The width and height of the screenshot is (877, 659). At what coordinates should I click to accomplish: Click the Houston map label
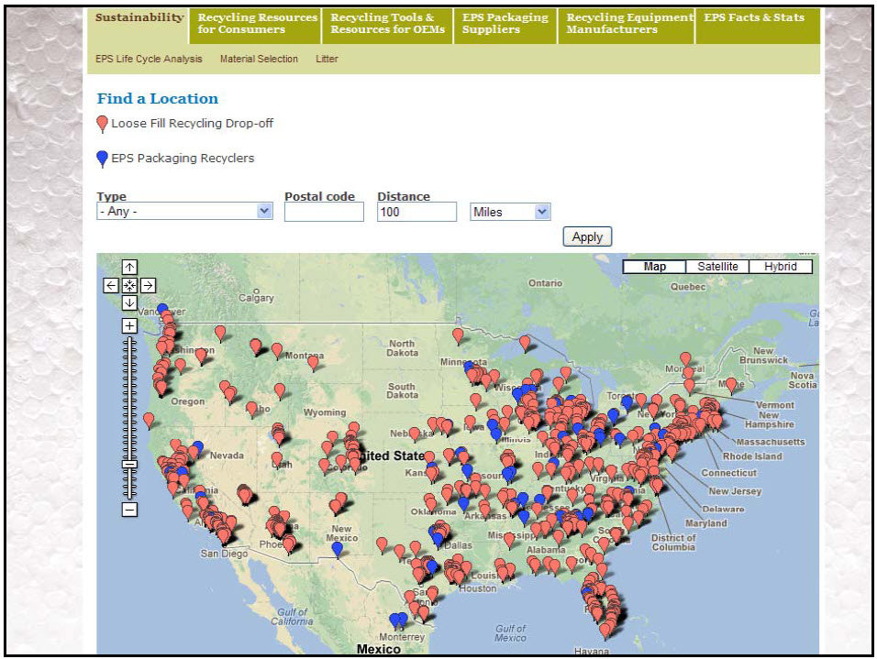[478, 588]
